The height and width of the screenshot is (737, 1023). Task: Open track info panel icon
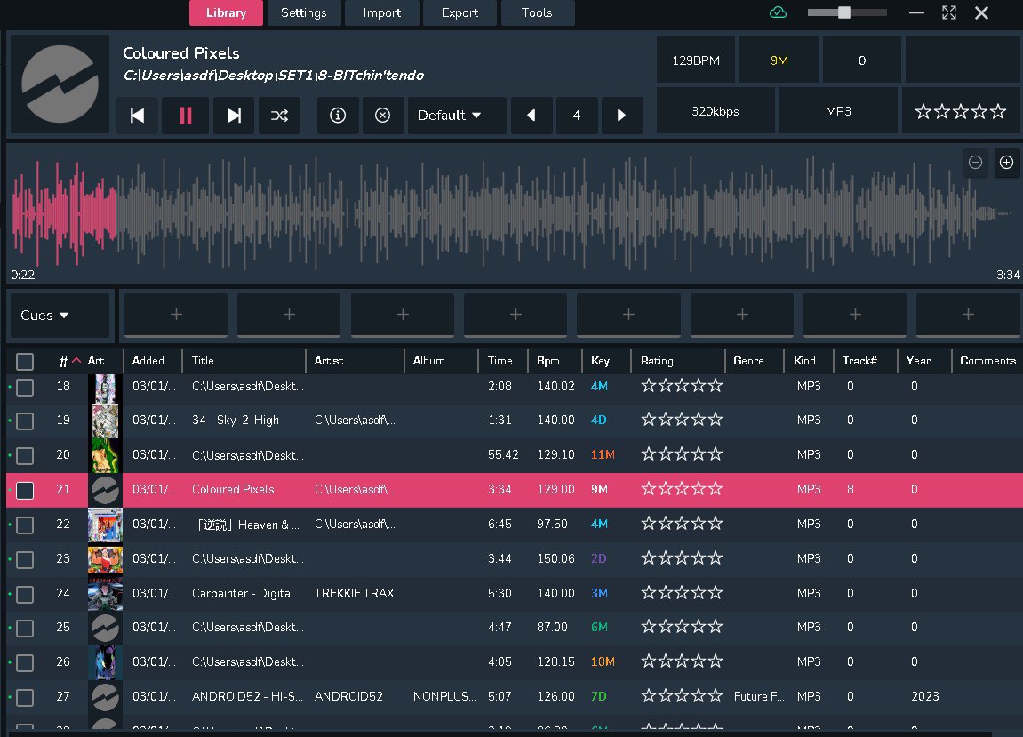point(338,116)
